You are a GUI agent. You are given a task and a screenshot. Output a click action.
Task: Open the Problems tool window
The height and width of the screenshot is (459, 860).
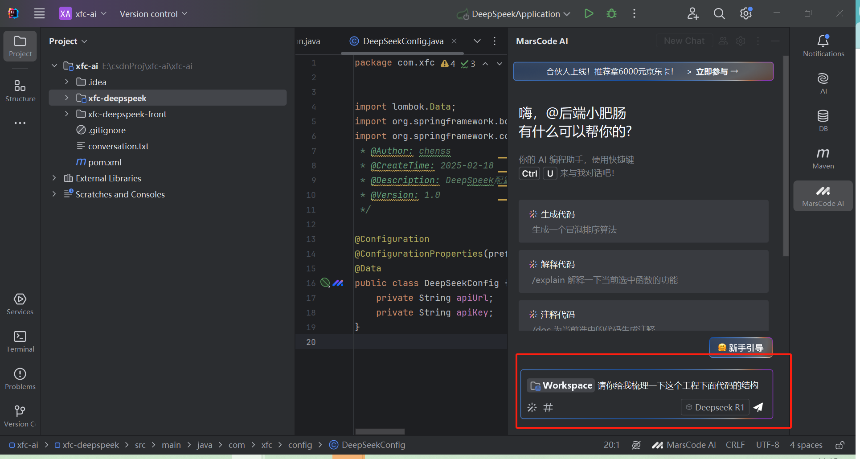click(20, 379)
